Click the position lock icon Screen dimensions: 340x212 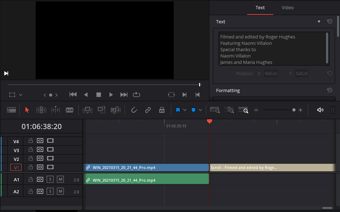[x=162, y=110]
